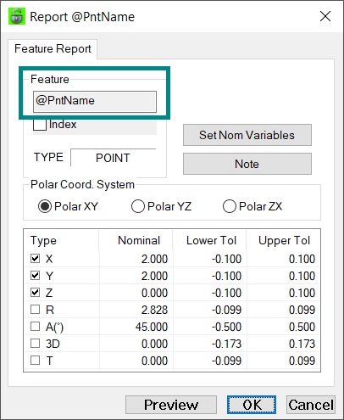Confirm the dialog with OK

click(252, 405)
